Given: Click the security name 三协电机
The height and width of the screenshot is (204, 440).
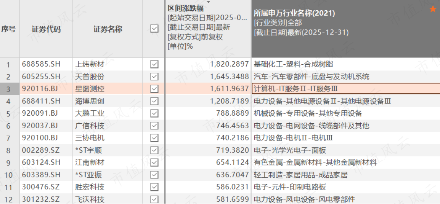Looking at the screenshot, I should 90,138.
